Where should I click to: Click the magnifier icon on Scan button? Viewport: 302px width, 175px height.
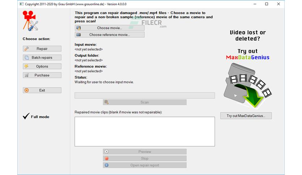click(107, 102)
